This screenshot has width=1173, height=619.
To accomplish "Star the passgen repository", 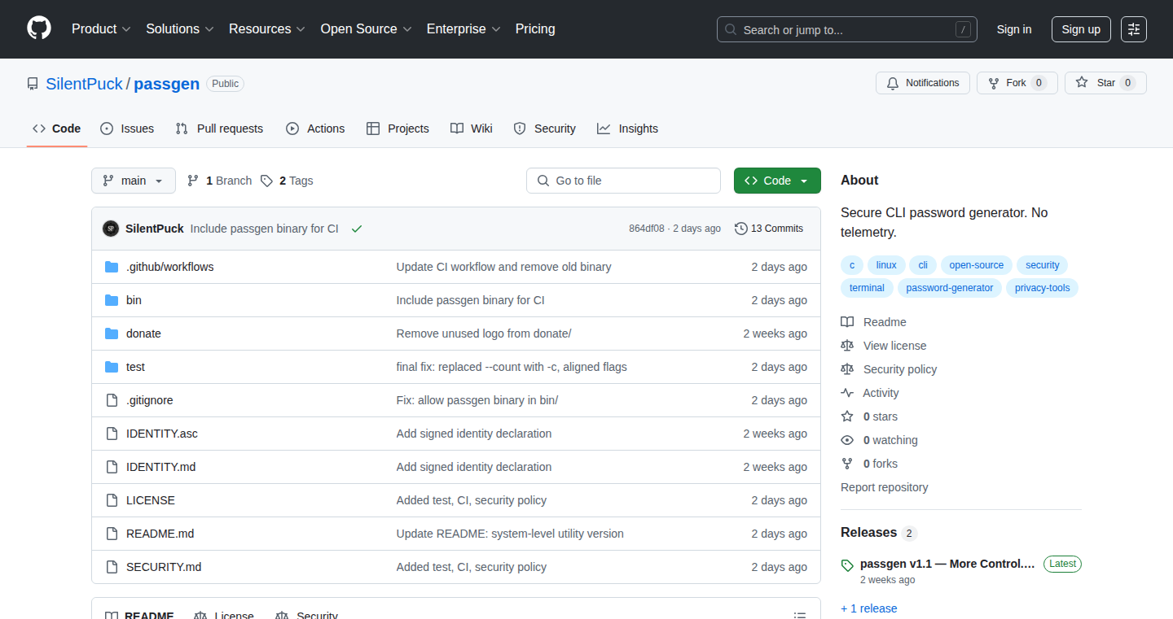I will click(1105, 83).
